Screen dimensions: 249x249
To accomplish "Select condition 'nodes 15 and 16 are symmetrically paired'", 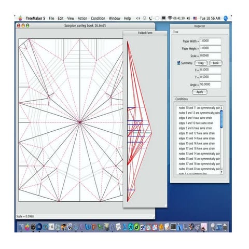I will pyautogui.click(x=199, y=159).
